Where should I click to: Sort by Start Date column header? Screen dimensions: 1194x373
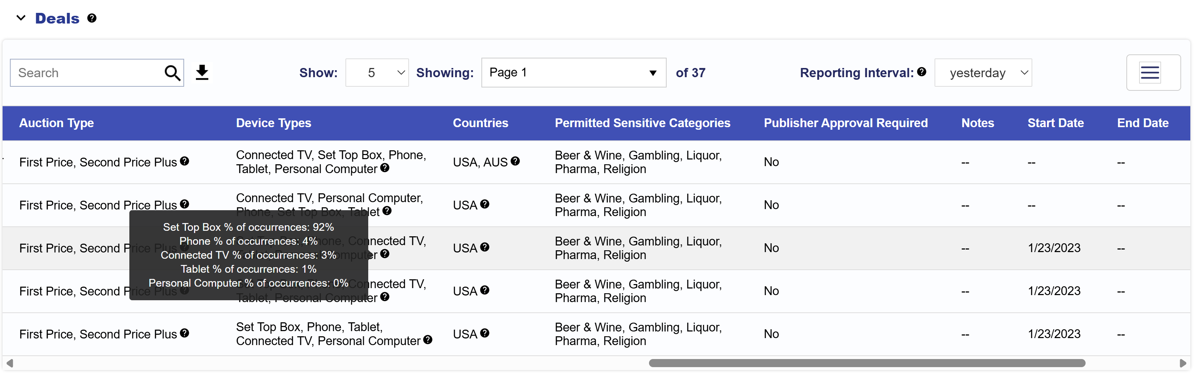(x=1055, y=123)
